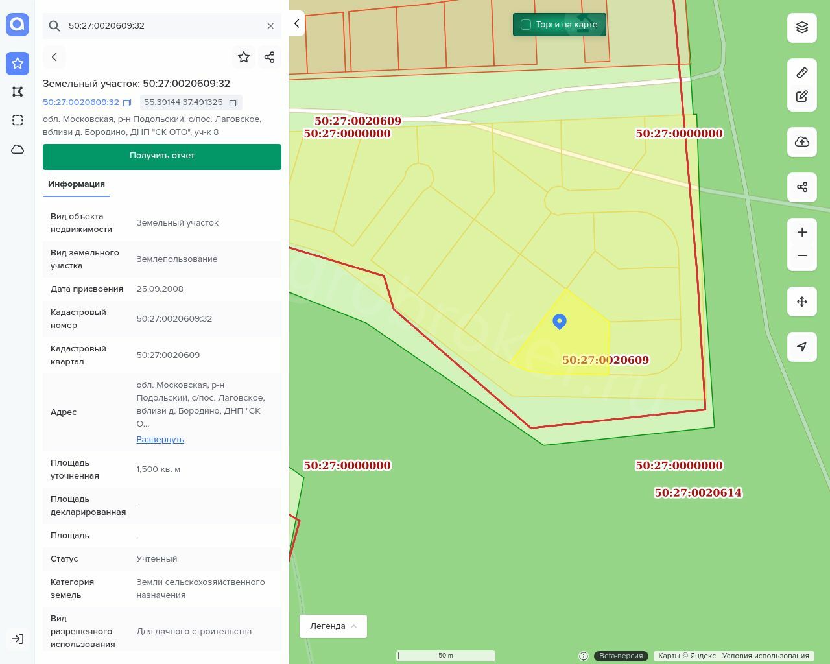Share the map via right toolbar
This screenshot has width=830, height=664.
[802, 187]
